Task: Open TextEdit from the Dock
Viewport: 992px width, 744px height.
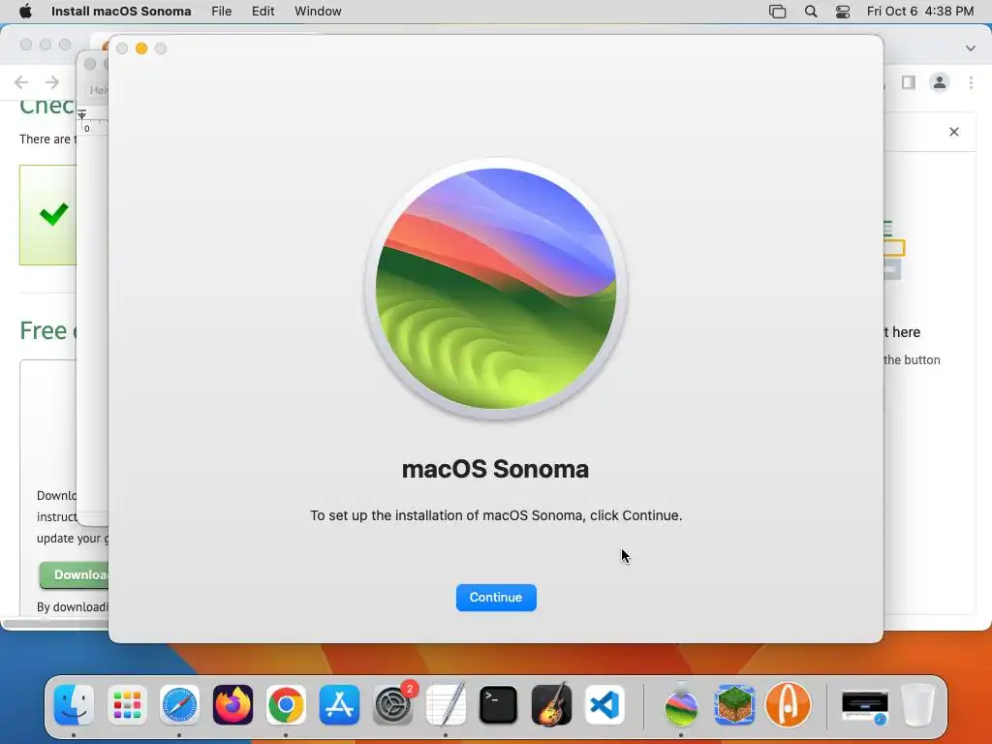Action: pos(446,704)
